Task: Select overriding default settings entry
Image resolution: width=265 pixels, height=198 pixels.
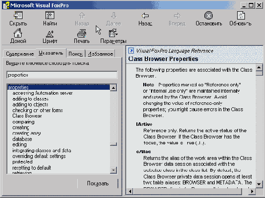Action: 39,156
